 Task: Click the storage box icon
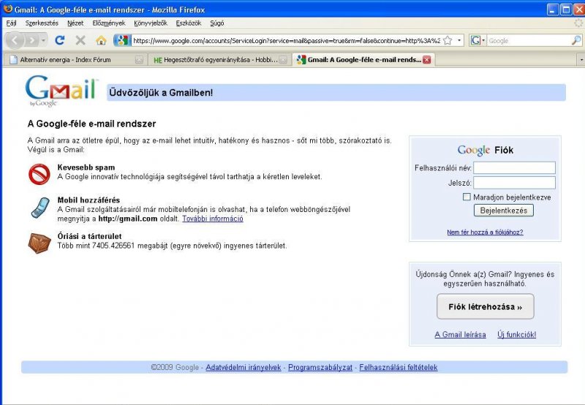tap(39, 243)
